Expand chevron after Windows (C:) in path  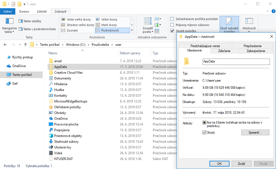point(88,45)
